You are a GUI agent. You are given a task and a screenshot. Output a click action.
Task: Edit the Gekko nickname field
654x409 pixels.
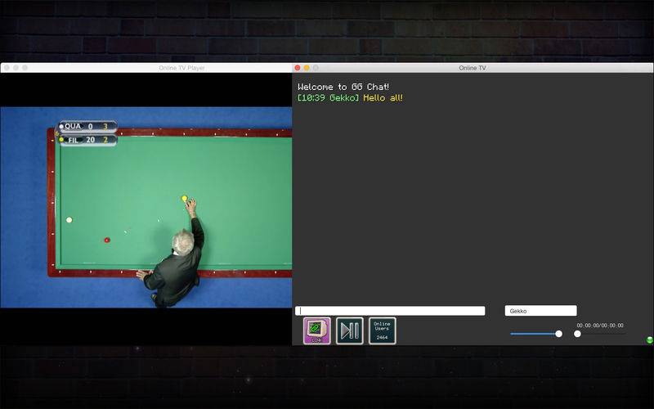(540, 311)
